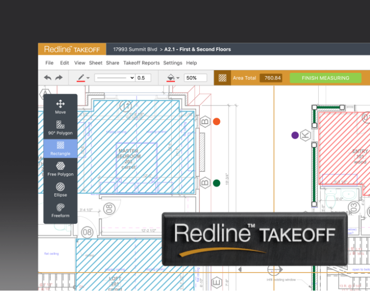Click the line color pen icon
The height and width of the screenshot is (291, 370).
(81, 78)
